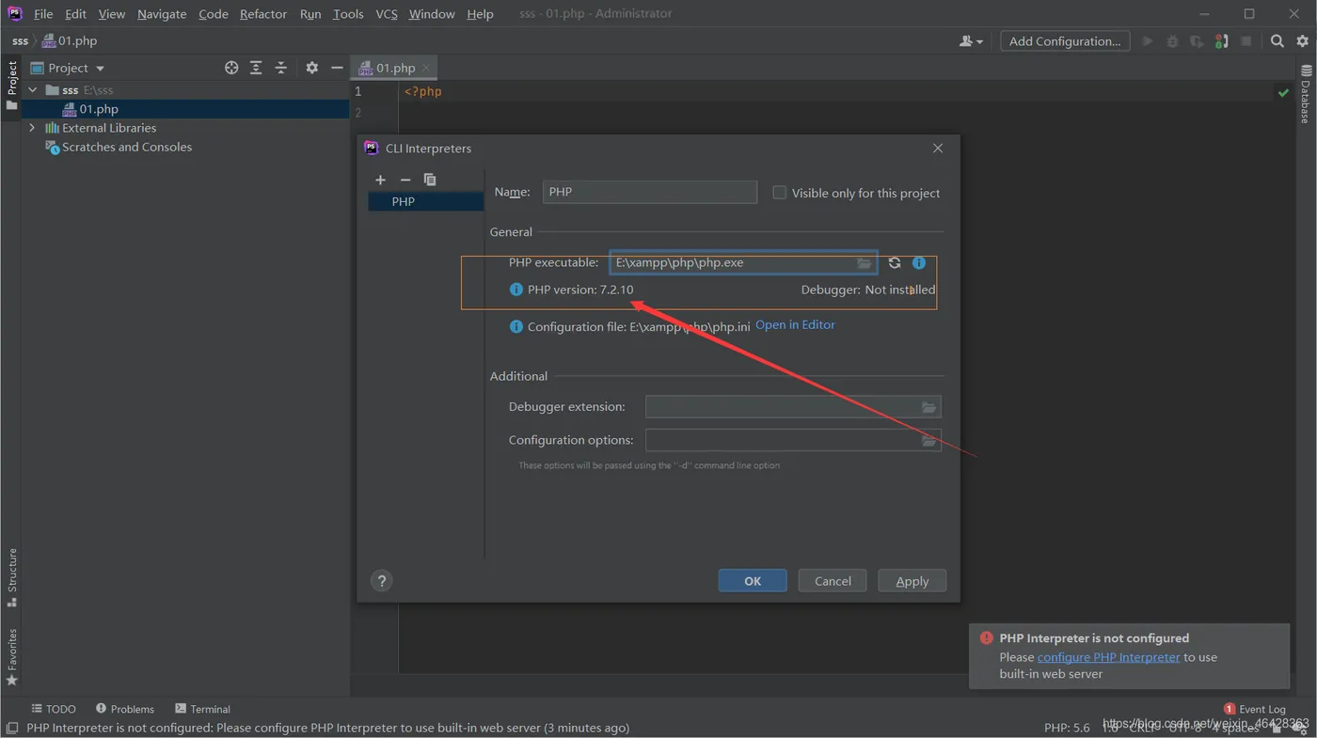The height and width of the screenshot is (738, 1317).
Task: Click Run with Coverage icon
Action: 1197,41
